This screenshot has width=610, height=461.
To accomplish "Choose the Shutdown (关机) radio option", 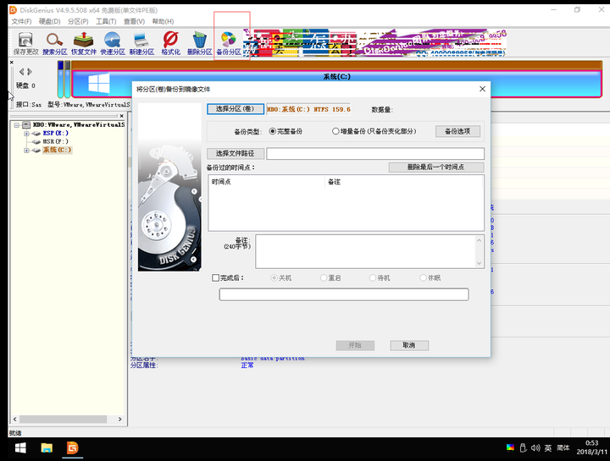I will [x=274, y=277].
